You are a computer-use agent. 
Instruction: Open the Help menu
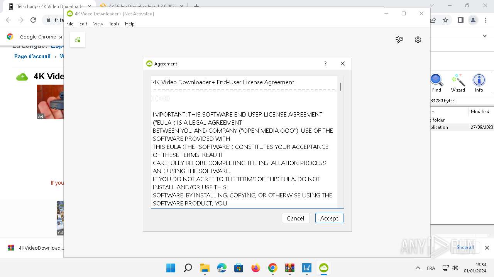tap(130, 24)
